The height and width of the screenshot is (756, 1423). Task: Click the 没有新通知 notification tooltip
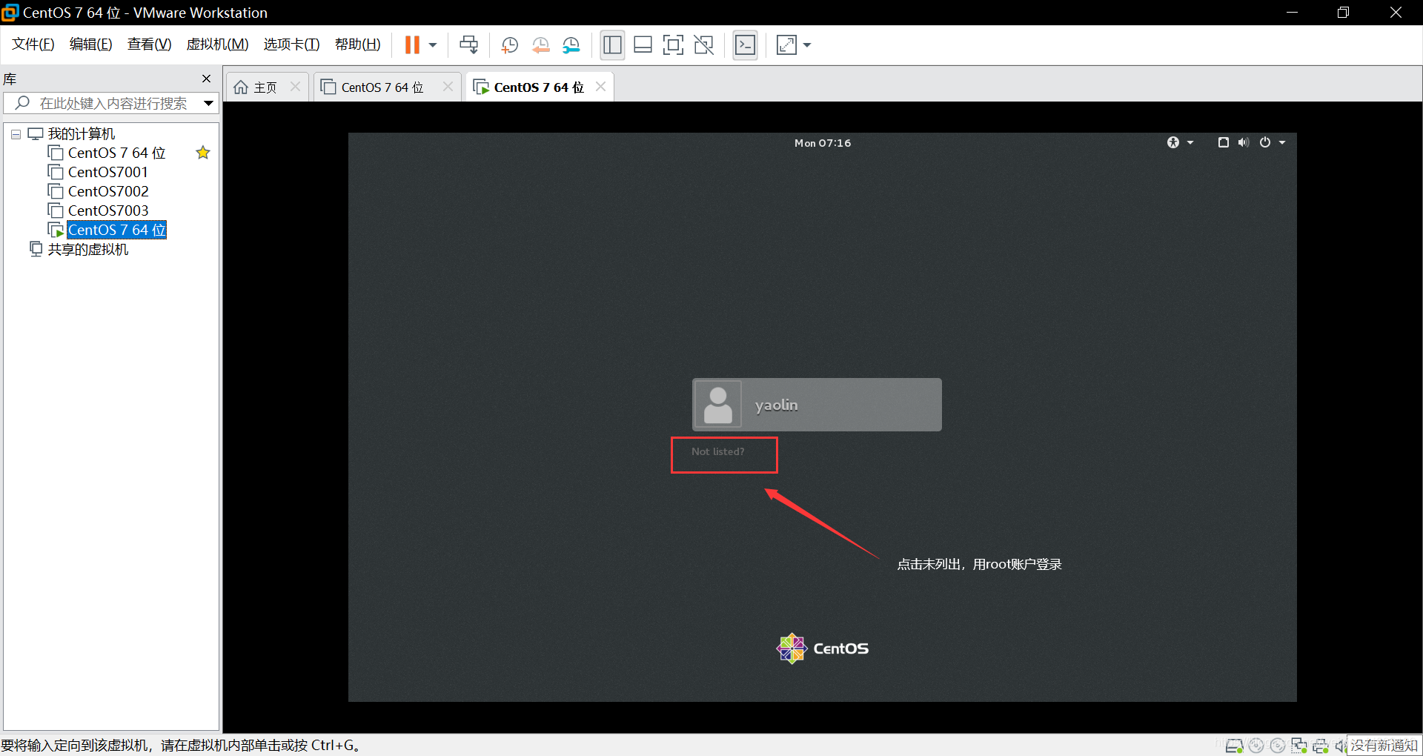[x=1384, y=745]
